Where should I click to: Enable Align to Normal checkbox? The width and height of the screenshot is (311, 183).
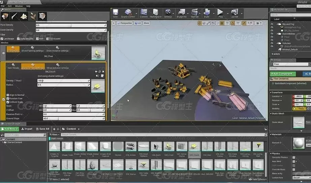coord(8,95)
